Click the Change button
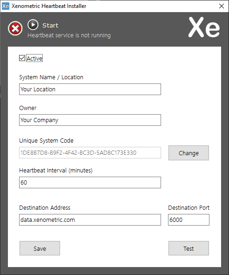This screenshot has height=275, width=229. 189,153
